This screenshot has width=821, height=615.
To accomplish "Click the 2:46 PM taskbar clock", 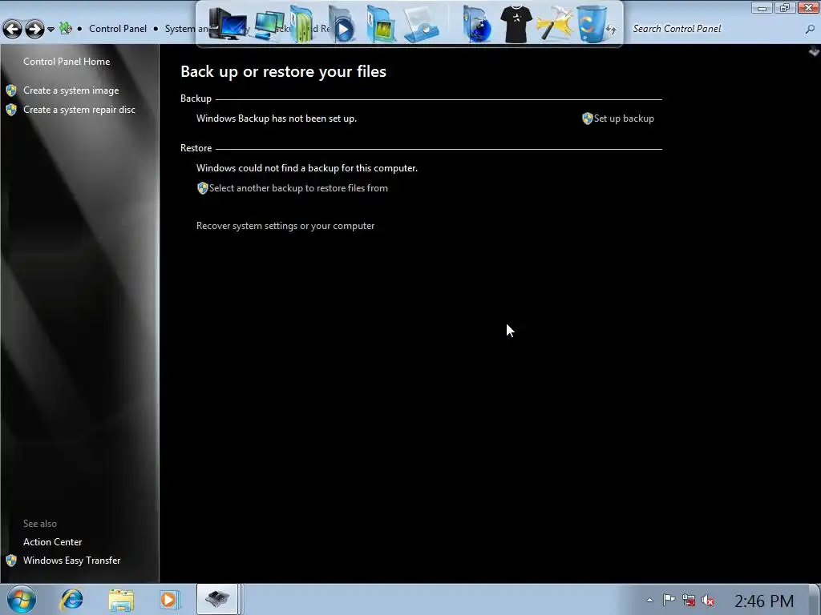I will 764,601.
